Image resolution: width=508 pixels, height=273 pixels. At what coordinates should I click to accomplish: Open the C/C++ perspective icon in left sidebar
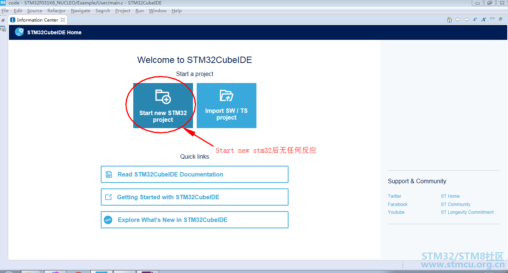point(3,28)
